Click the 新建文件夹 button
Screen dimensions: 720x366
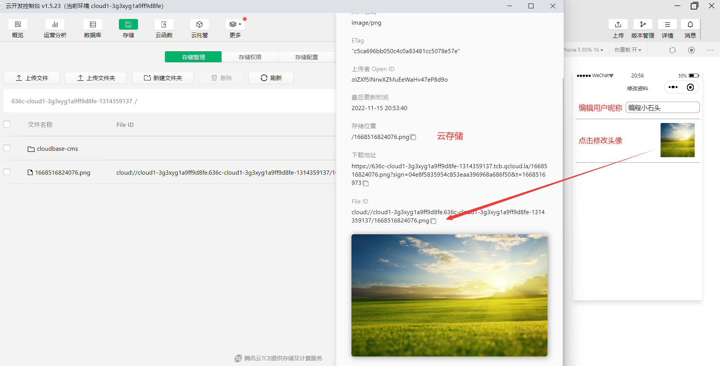click(163, 78)
